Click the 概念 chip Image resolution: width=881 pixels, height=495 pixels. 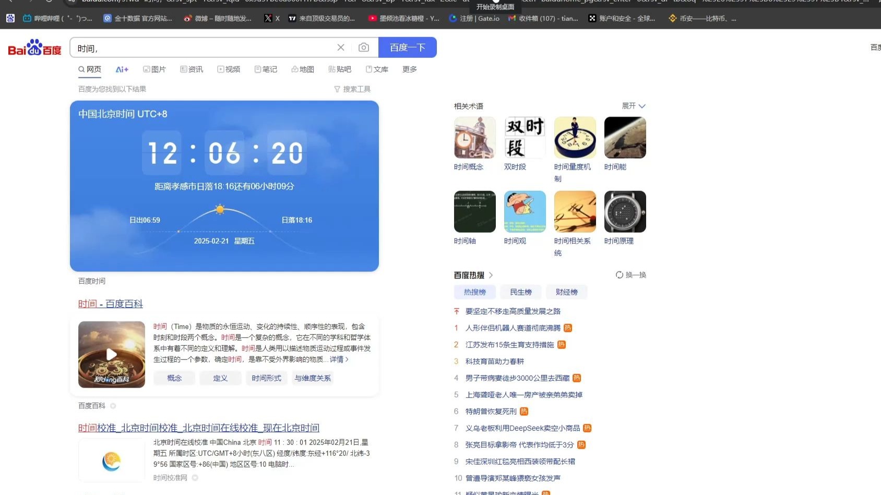click(x=174, y=378)
